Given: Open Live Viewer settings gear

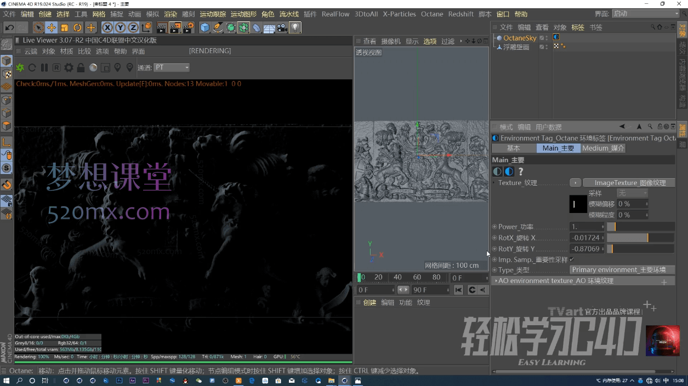Looking at the screenshot, I should pyautogui.click(x=69, y=67).
